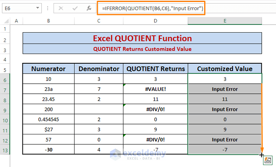Select 'Input Error' cell in row 12

[x=225, y=139]
